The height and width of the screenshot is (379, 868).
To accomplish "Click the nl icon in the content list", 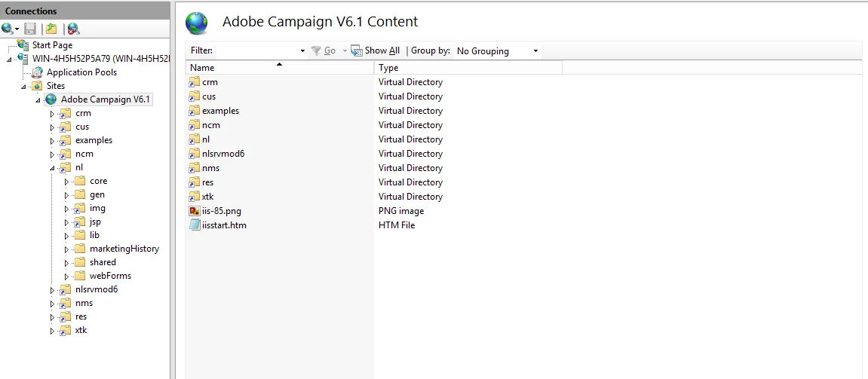I will point(195,139).
